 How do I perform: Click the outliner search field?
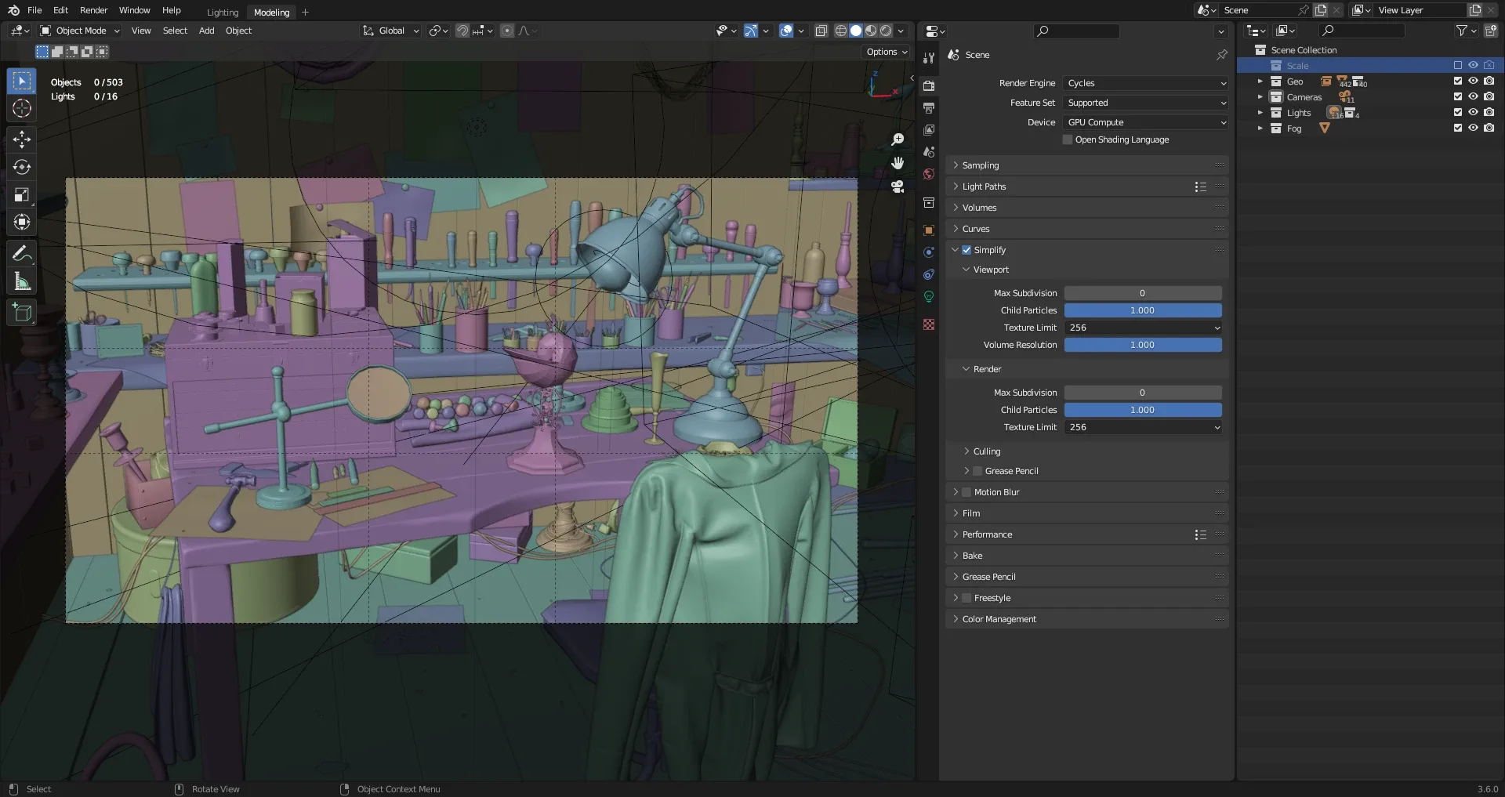[x=1362, y=31]
